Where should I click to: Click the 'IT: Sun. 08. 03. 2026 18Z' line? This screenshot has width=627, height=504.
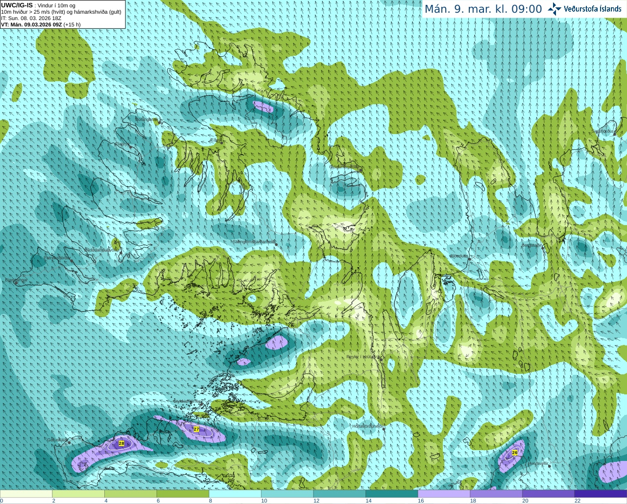tap(31, 18)
